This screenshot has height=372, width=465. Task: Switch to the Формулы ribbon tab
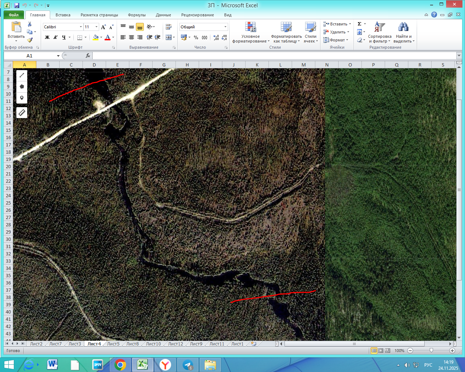[x=137, y=15]
